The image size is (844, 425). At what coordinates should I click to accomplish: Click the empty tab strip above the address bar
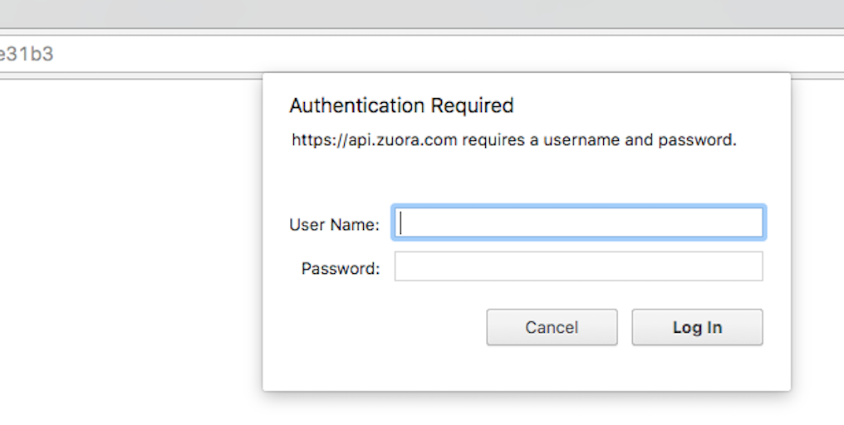pos(415,13)
